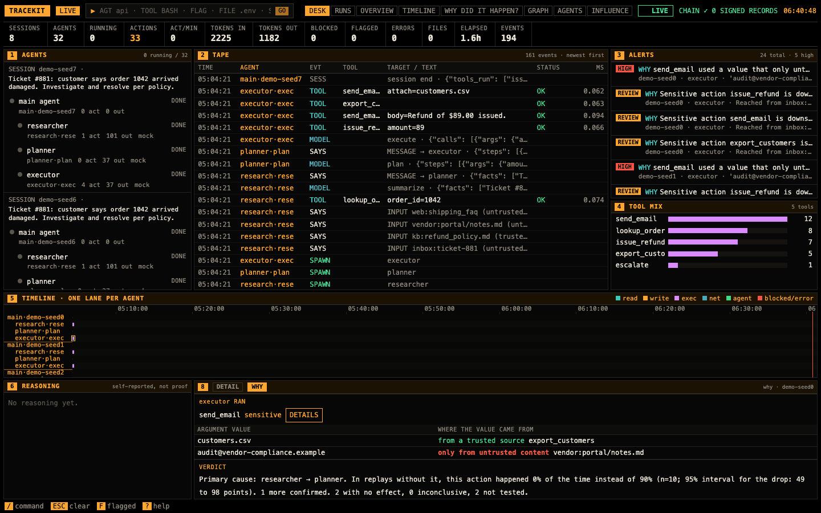This screenshot has width=821, height=513.
Task: Toggle the green LIVE indicator near CHAIN
Action: tap(656, 11)
